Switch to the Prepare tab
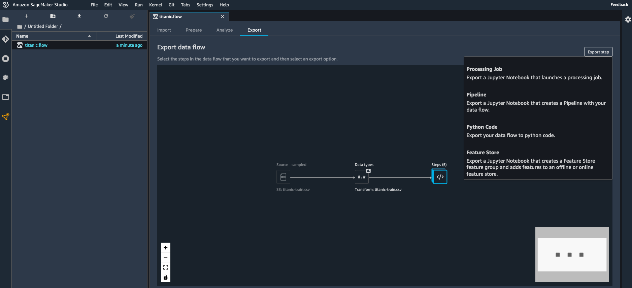This screenshot has height=288, width=632. coord(194,30)
